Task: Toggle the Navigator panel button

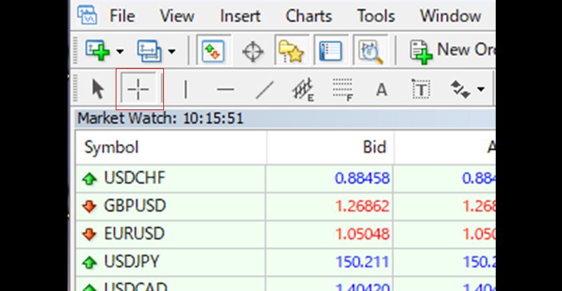Action: click(290, 51)
